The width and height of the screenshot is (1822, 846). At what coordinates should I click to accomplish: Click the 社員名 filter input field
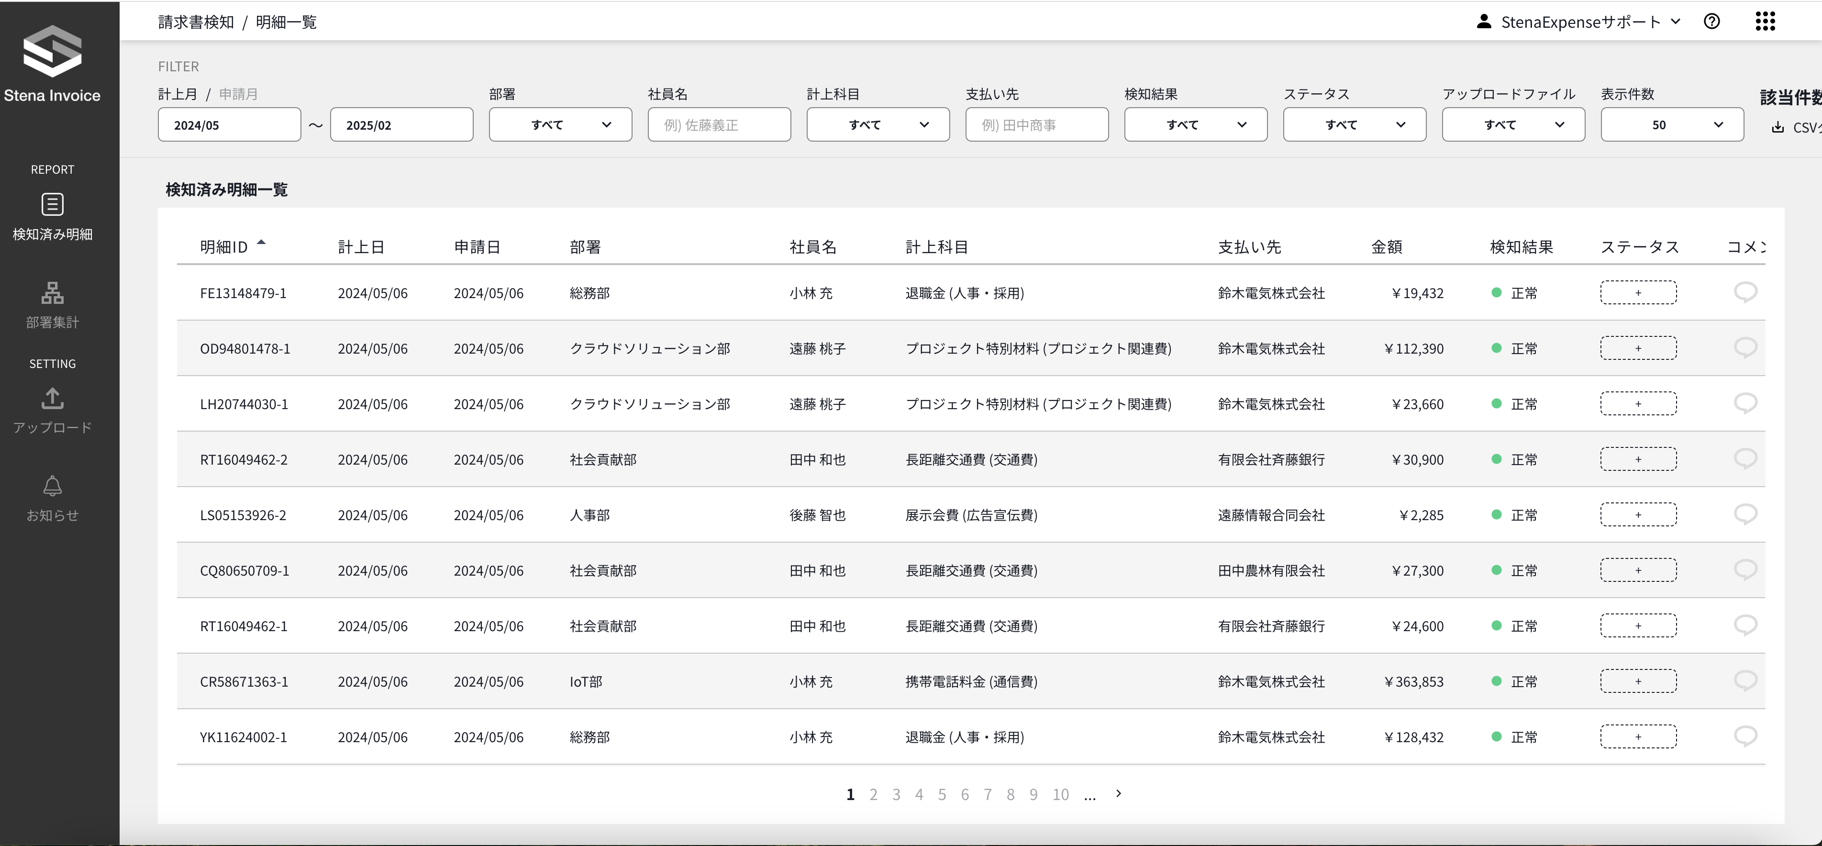point(719,124)
